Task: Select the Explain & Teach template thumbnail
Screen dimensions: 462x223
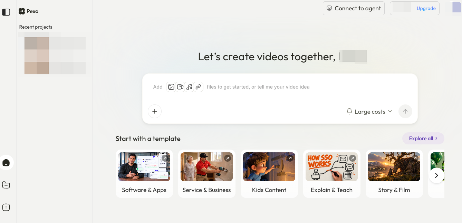Action: coord(332,167)
